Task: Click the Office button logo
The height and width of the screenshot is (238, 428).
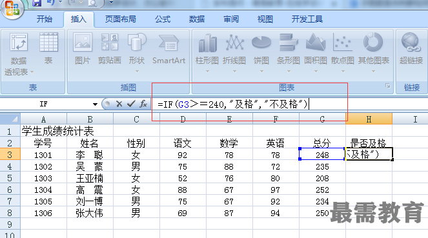Action: (x=12, y=8)
